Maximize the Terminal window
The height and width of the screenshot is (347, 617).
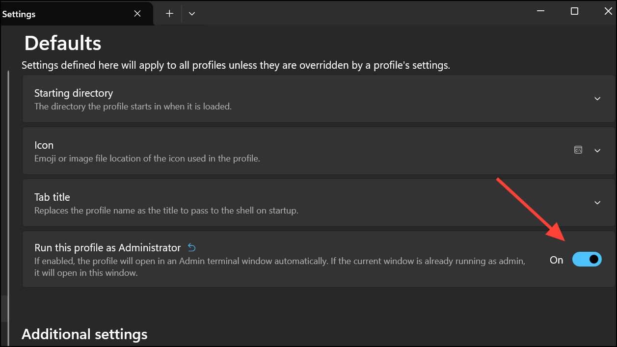[574, 11]
